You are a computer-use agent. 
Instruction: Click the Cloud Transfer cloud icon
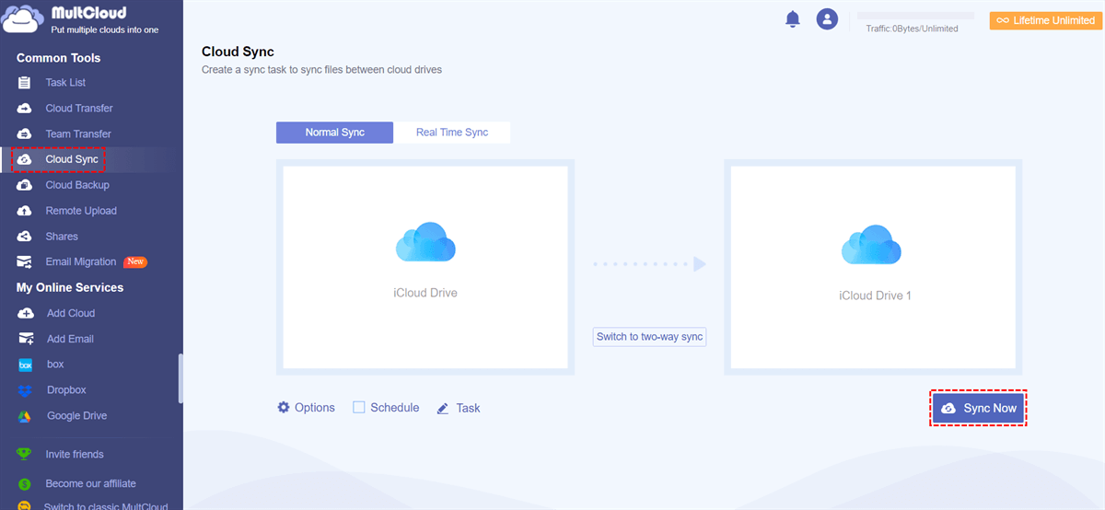[25, 109]
